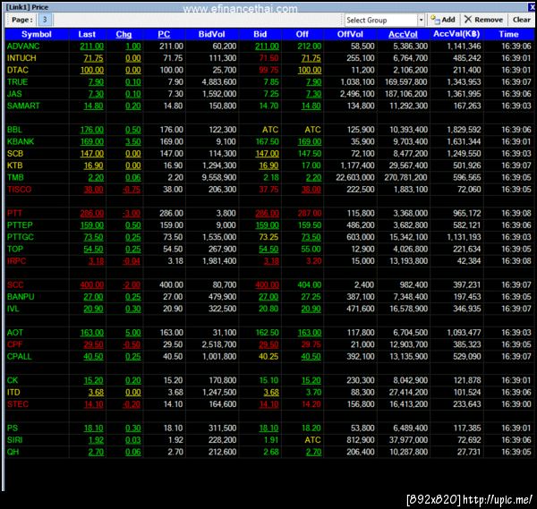Screen dimensions: 537x509
Task: Select the INTUCH symbol
Action: [x=21, y=58]
